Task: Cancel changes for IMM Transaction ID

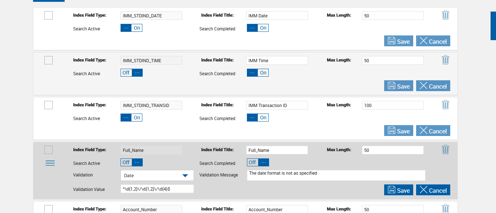Action: [433, 131]
